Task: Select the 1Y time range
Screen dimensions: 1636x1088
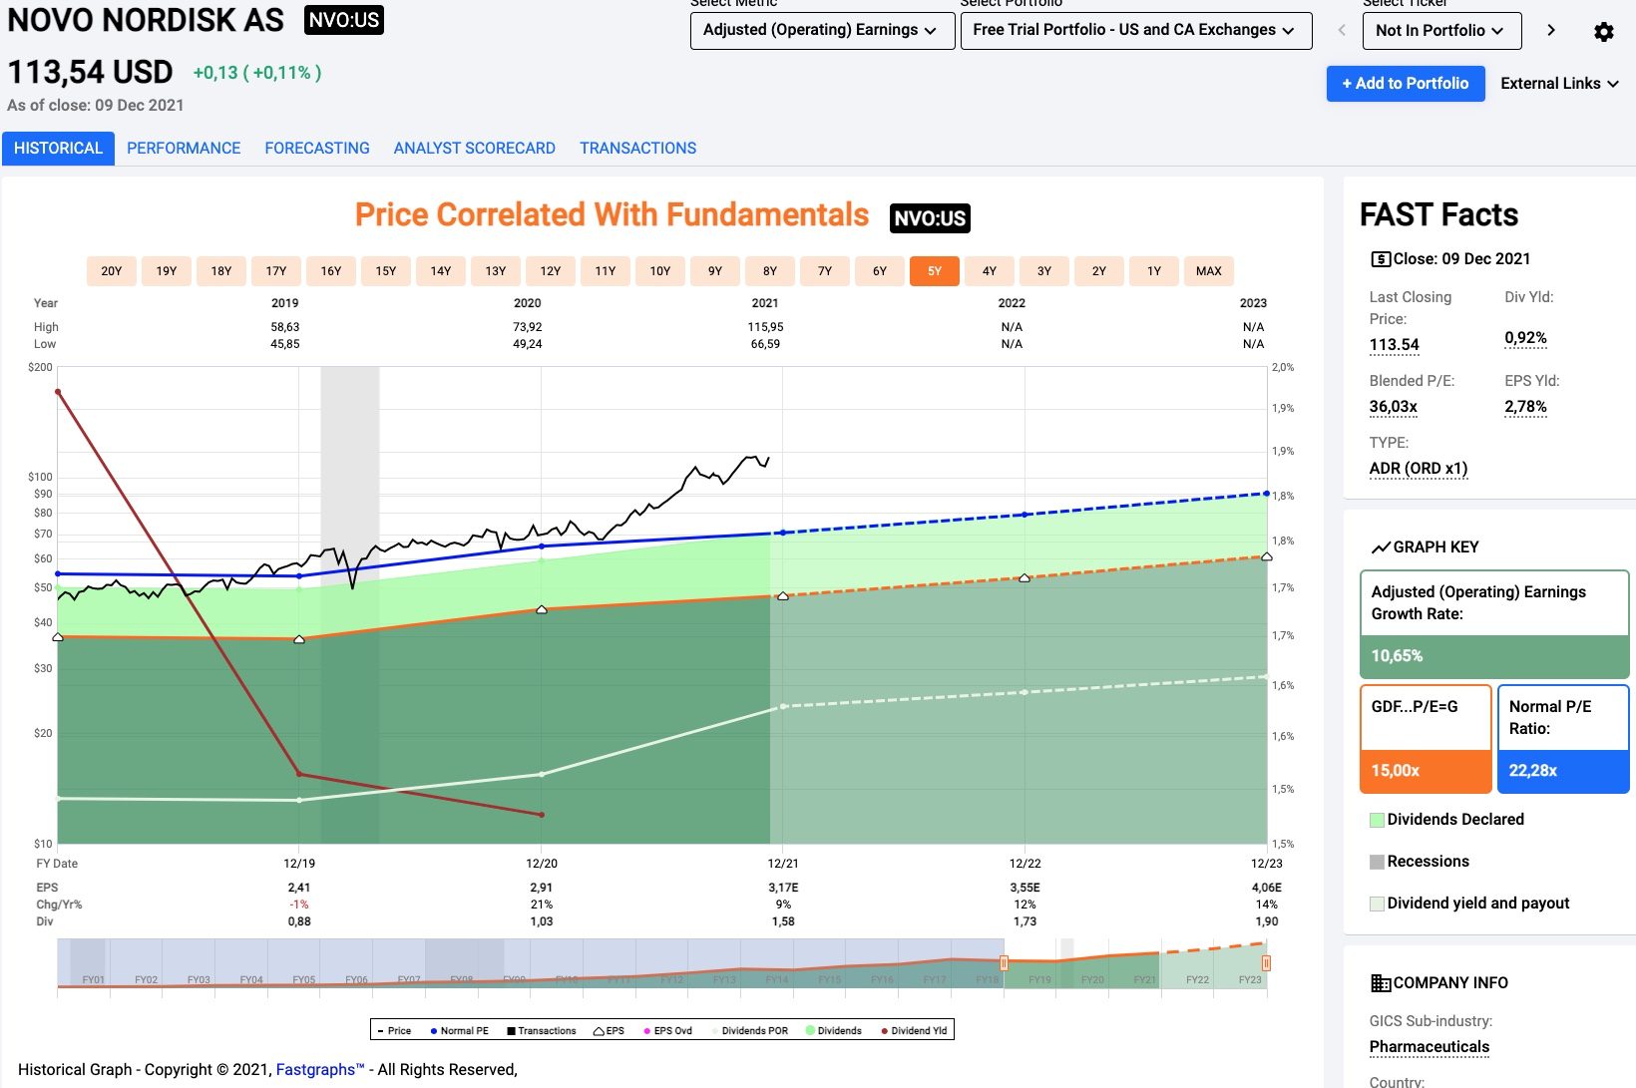Action: tap(1154, 271)
